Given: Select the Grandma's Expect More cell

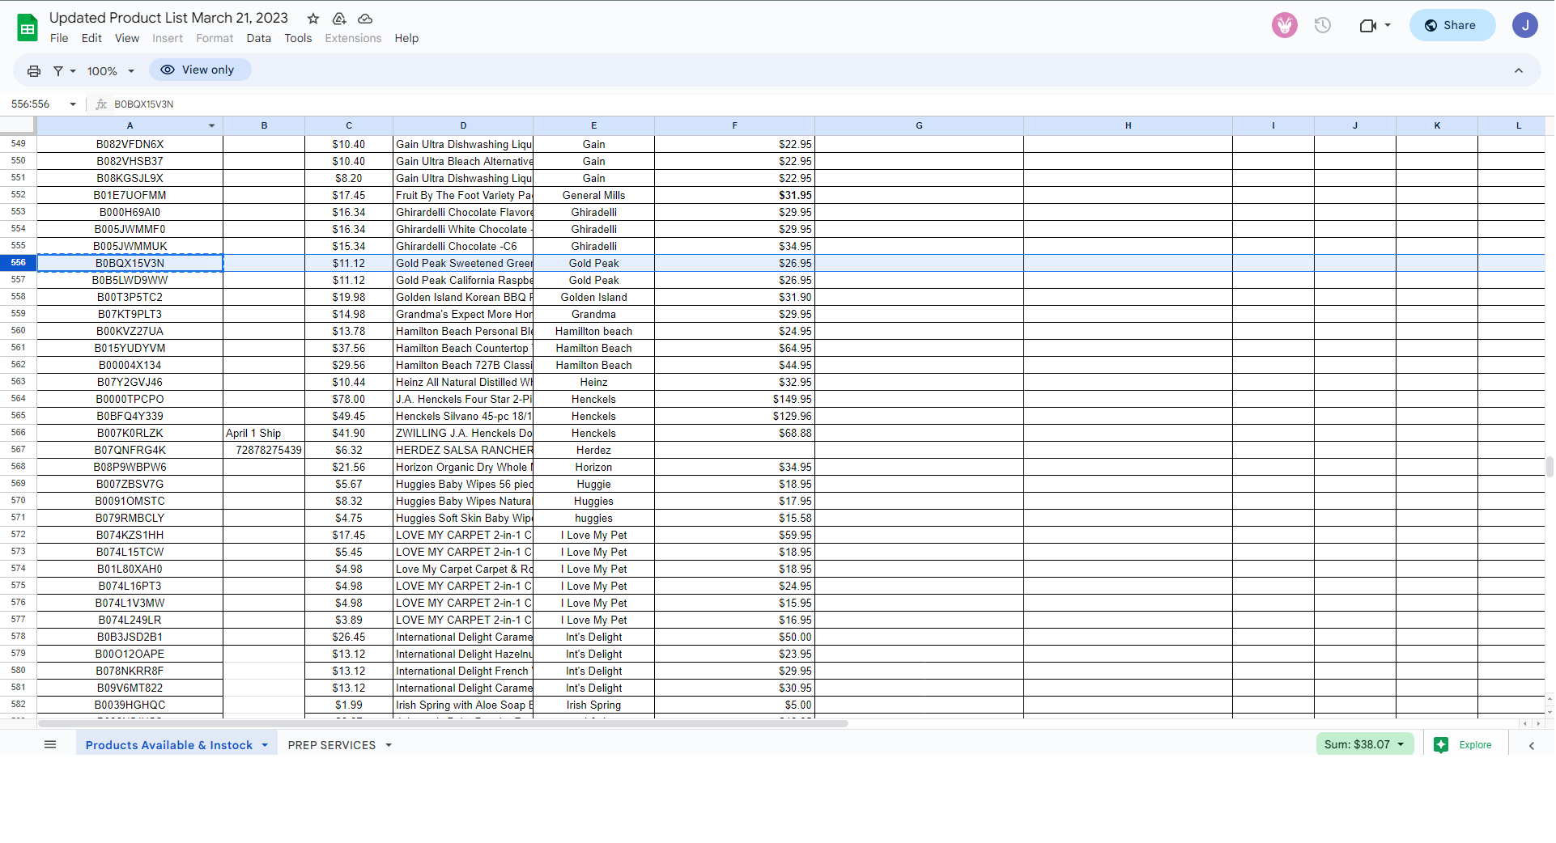Looking at the screenshot, I should click(x=463, y=315).
